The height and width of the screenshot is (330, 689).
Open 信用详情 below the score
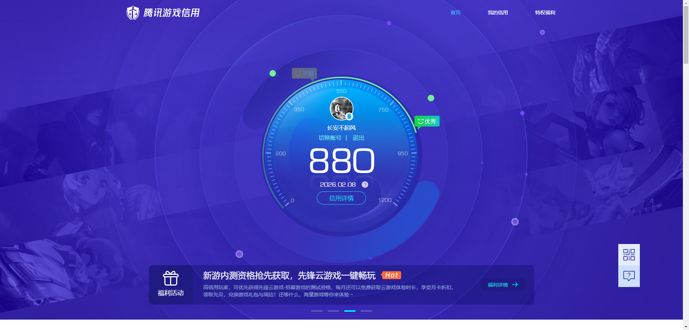tap(341, 198)
